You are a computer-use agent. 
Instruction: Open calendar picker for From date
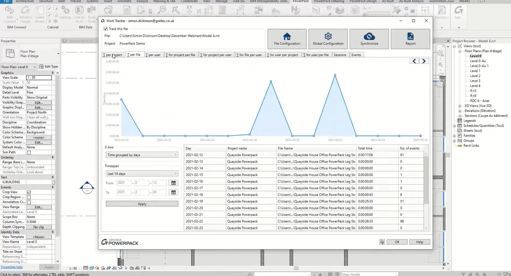click(x=174, y=183)
